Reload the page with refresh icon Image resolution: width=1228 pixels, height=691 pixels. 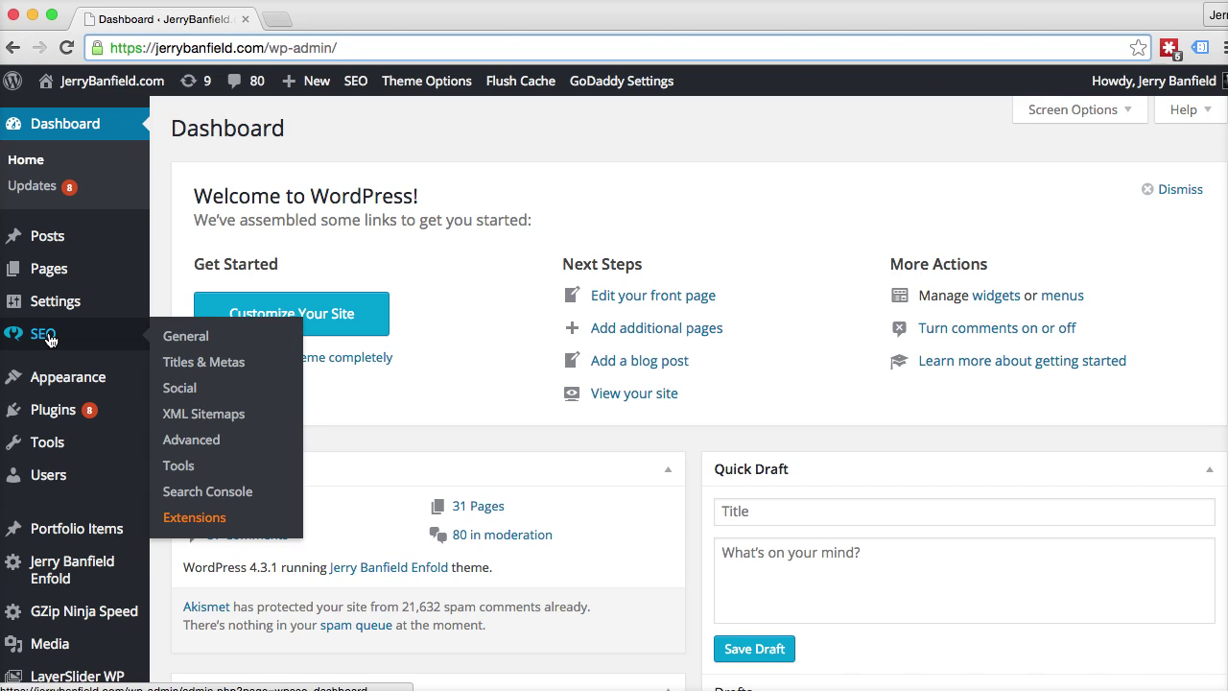click(x=66, y=47)
